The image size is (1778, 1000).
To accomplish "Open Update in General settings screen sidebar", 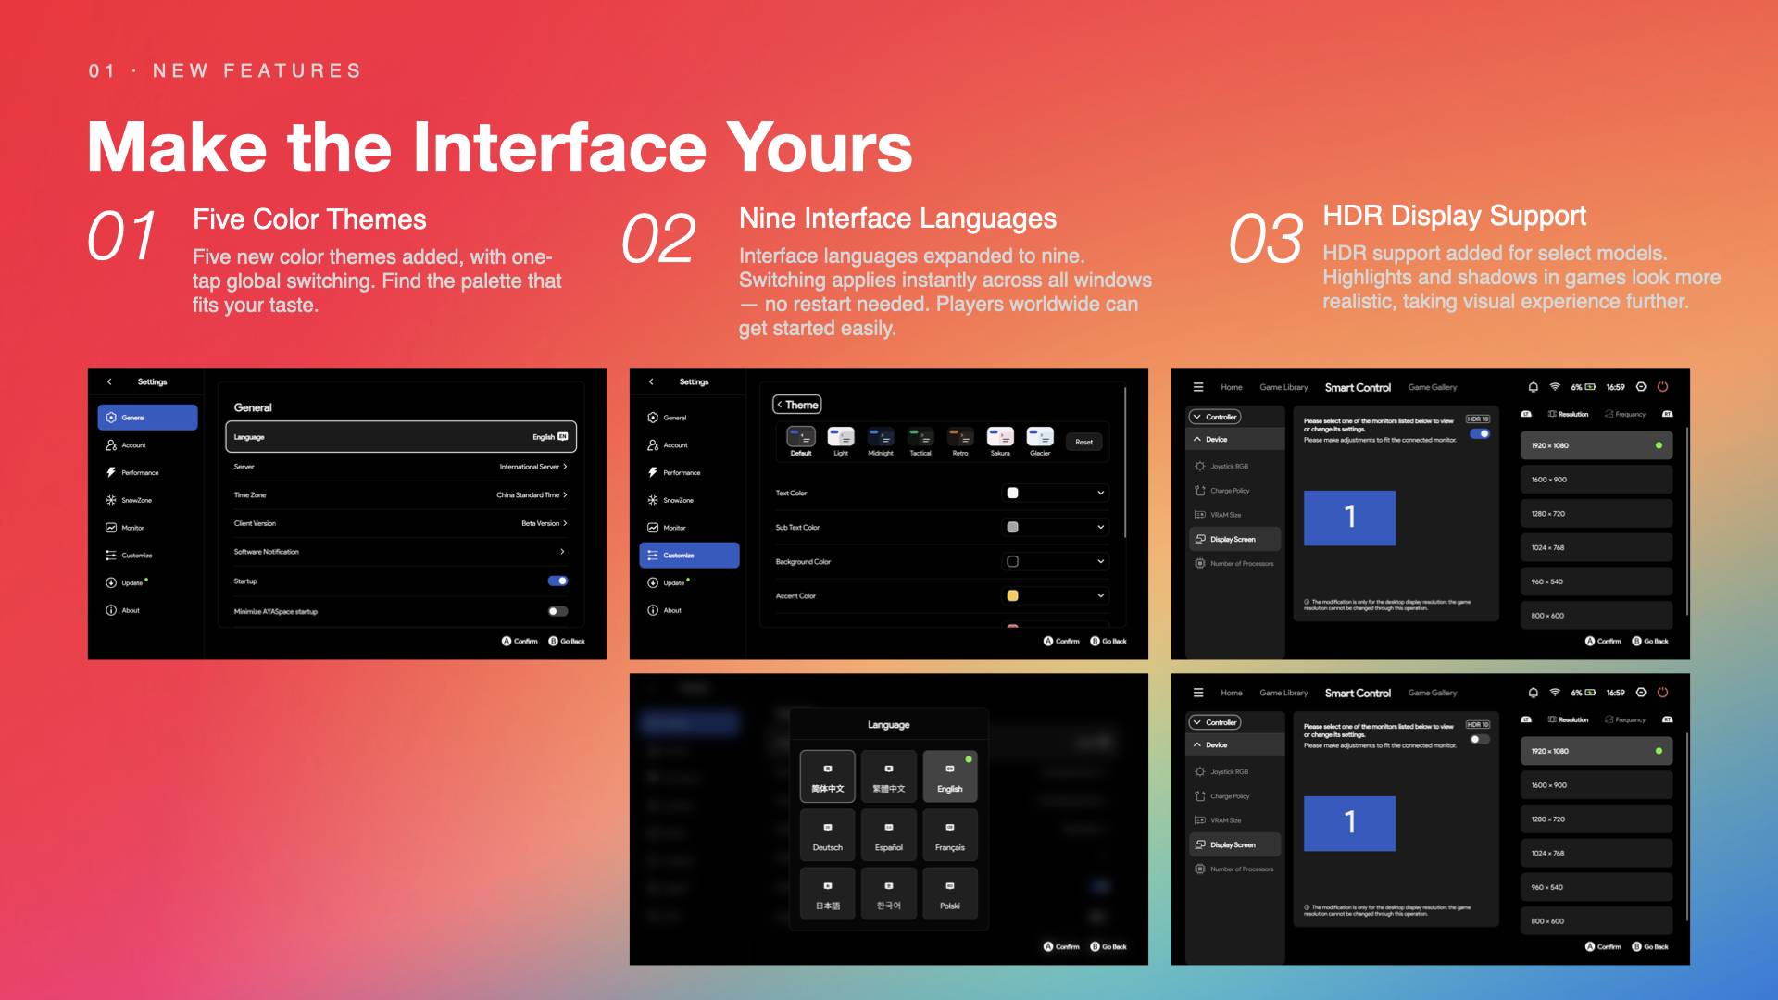I will [x=125, y=583].
